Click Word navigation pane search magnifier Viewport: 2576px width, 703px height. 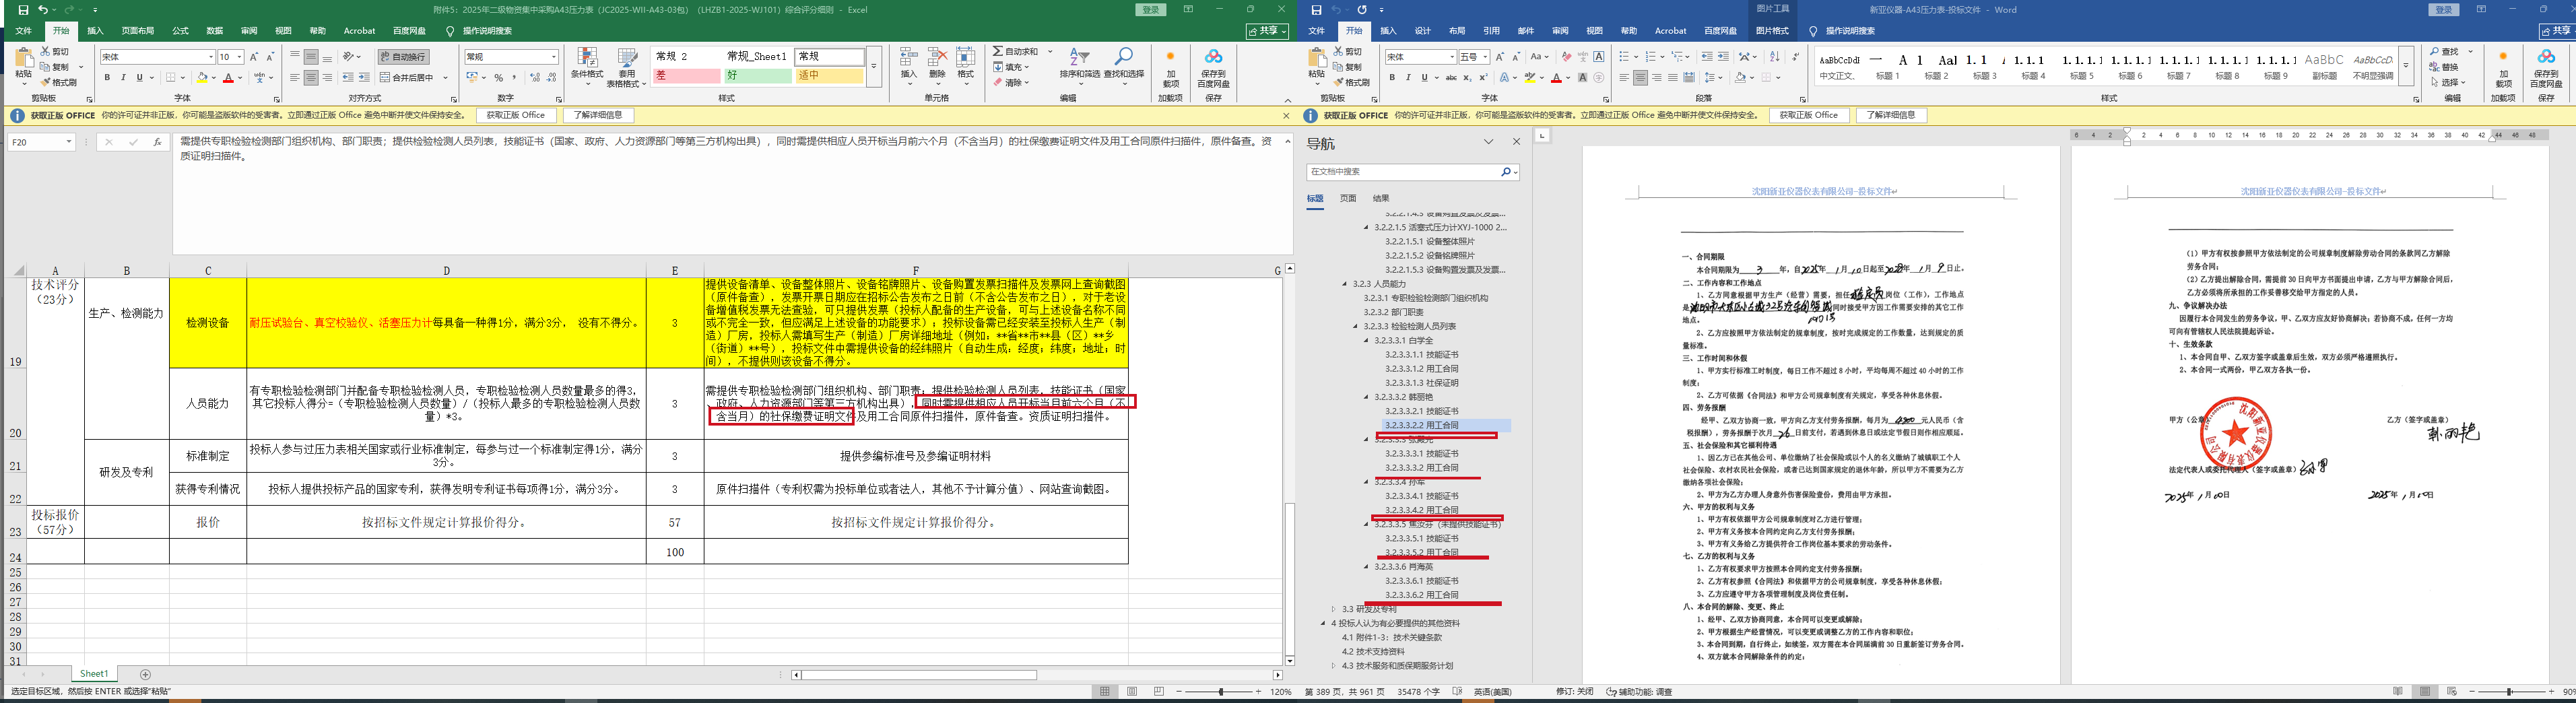pos(1505,172)
